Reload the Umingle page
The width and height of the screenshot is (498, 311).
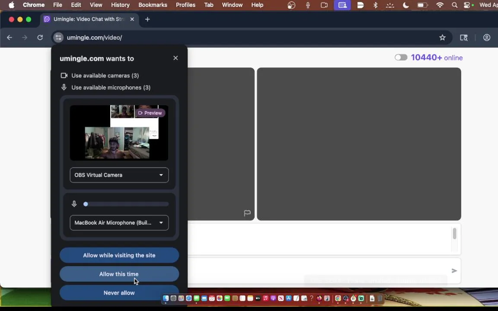click(x=40, y=38)
